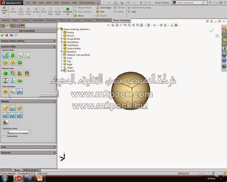Cancel Edit PowerBody with red X
The height and width of the screenshot is (182, 227).
click(x=7, y=35)
